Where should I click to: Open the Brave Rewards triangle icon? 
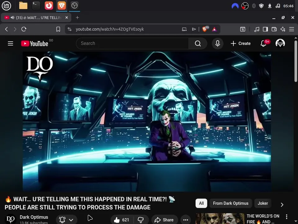pos(214,29)
